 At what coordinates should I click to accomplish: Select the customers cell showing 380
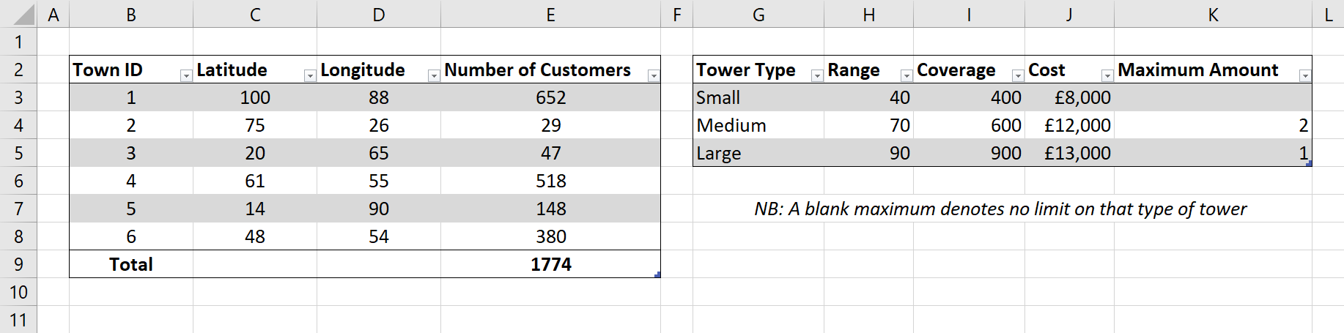click(550, 236)
